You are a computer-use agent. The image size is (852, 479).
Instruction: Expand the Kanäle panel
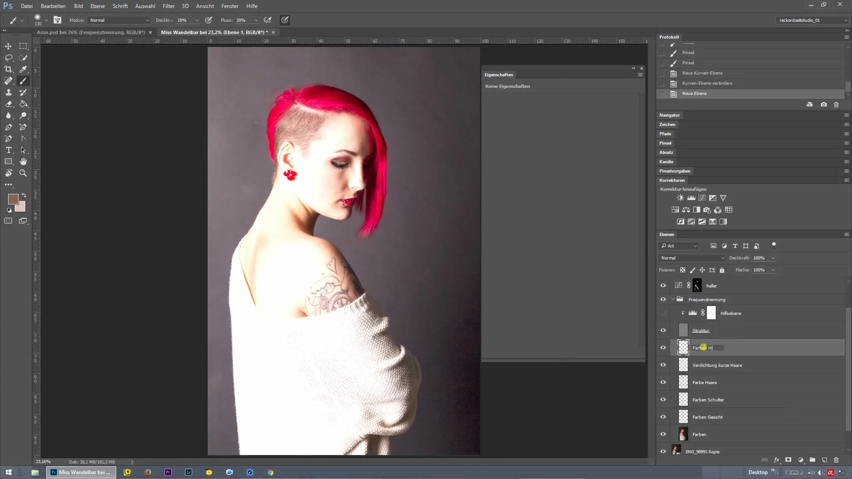tap(666, 162)
